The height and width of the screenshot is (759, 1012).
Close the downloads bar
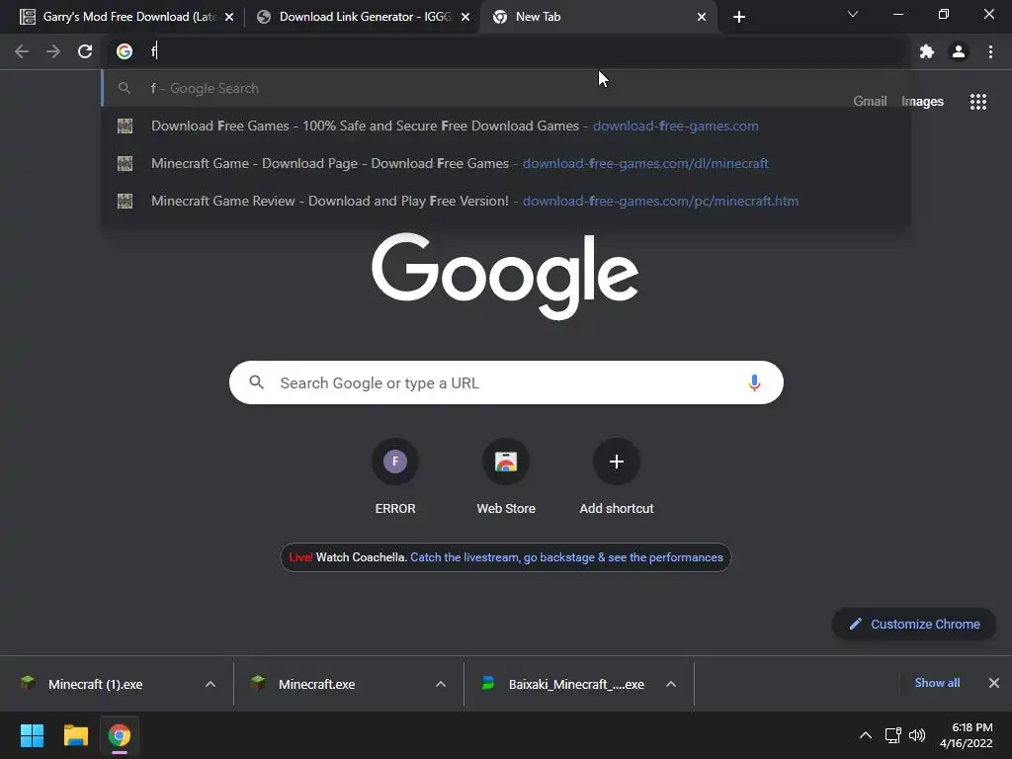994,683
